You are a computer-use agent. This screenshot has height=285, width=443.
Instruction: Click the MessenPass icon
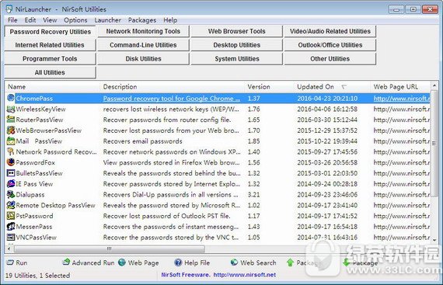click(x=10, y=227)
